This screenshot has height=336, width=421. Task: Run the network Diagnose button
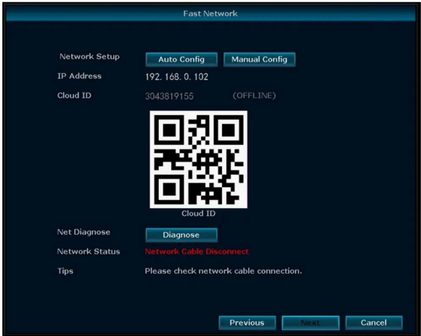tap(181, 235)
